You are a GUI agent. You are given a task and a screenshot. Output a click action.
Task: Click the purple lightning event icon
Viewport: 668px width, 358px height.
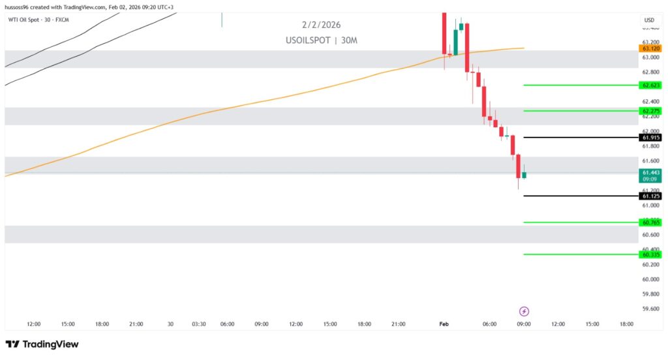(x=523, y=311)
